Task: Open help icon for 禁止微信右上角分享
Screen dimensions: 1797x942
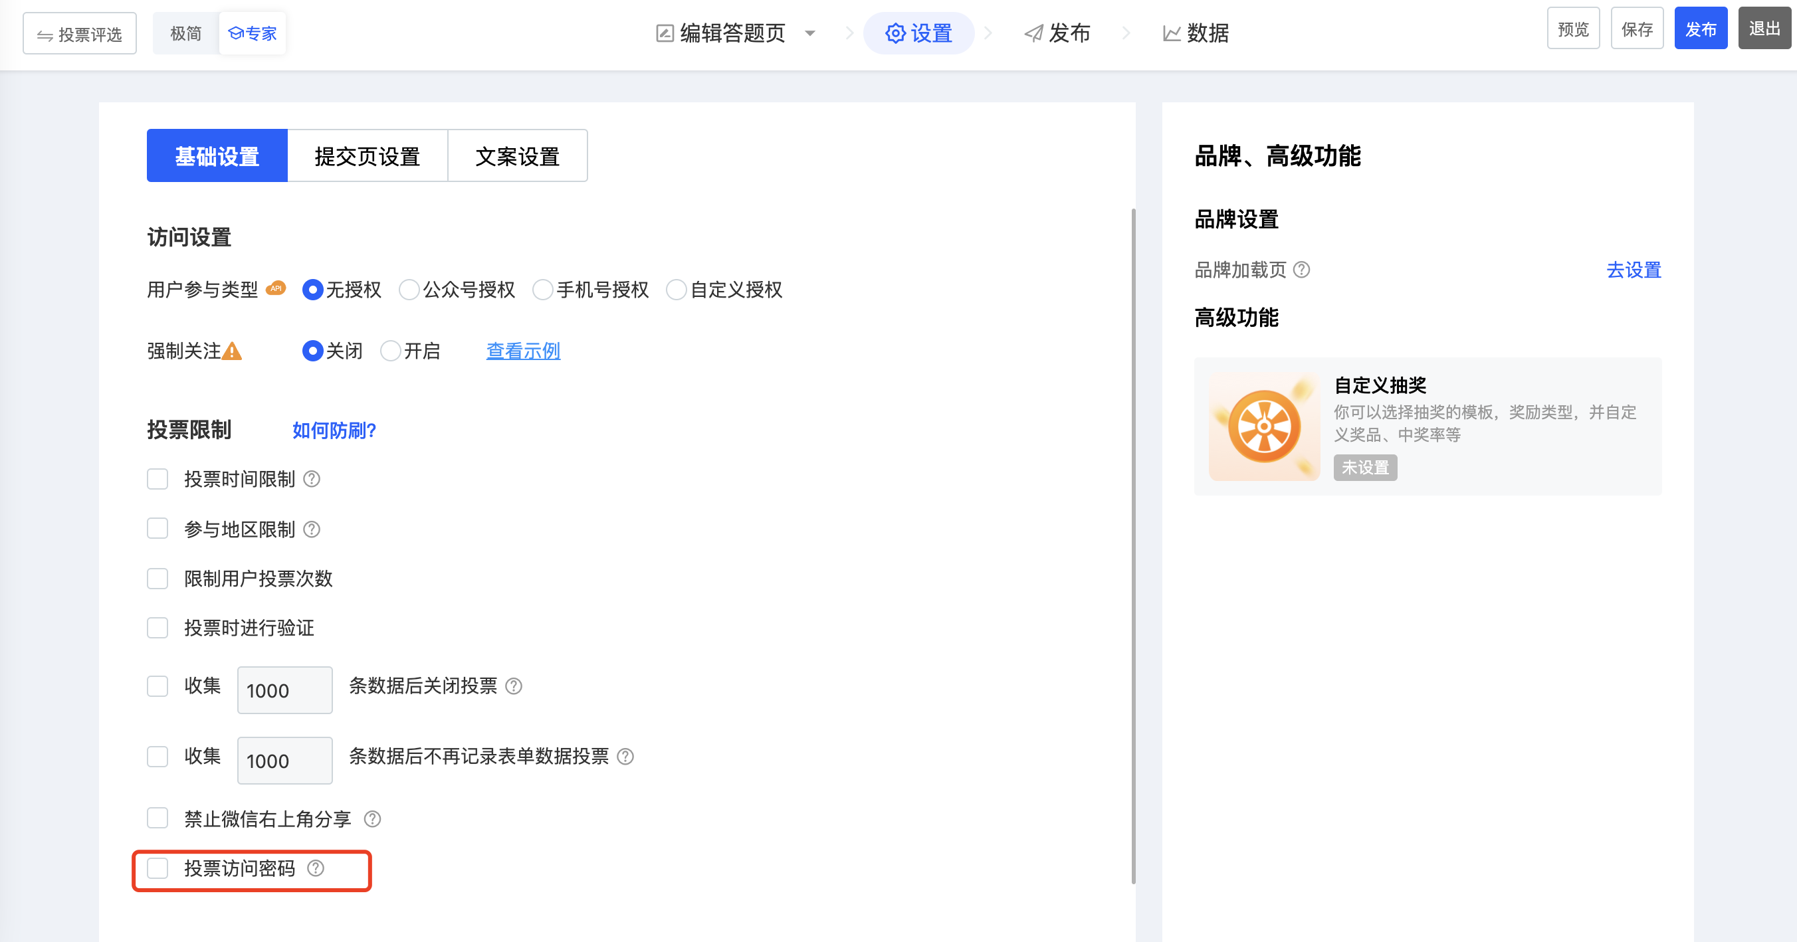Action: click(x=373, y=818)
